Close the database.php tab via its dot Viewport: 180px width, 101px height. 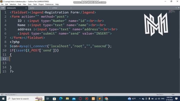(x=26, y=8)
